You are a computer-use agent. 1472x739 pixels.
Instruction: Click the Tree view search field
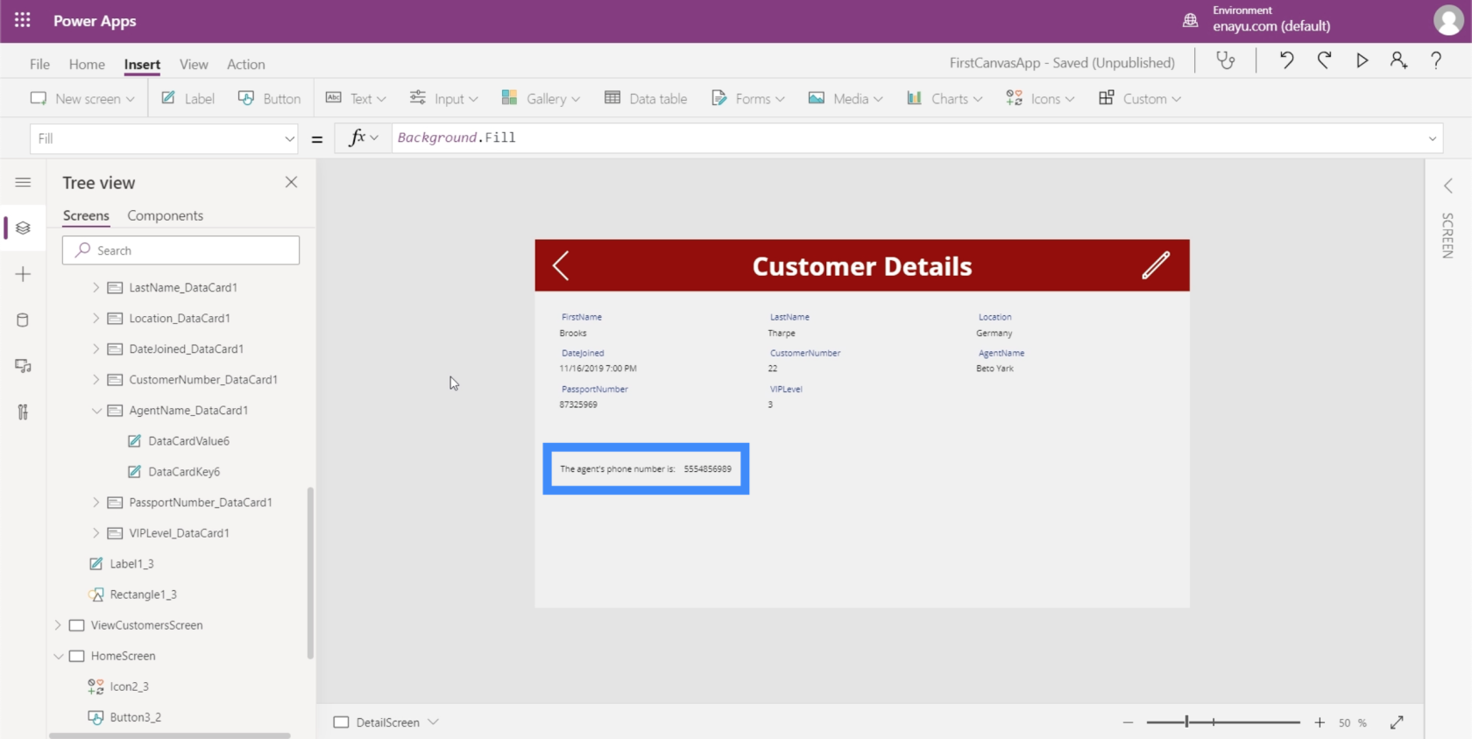(x=180, y=250)
